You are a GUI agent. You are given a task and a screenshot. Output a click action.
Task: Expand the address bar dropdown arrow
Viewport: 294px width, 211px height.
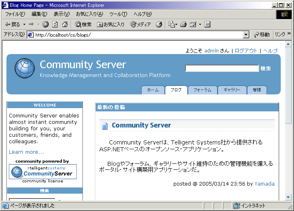click(x=246, y=35)
